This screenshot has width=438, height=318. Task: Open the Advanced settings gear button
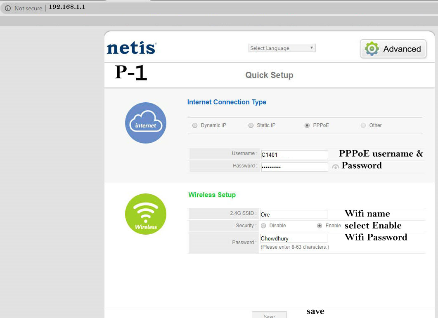[393, 49]
